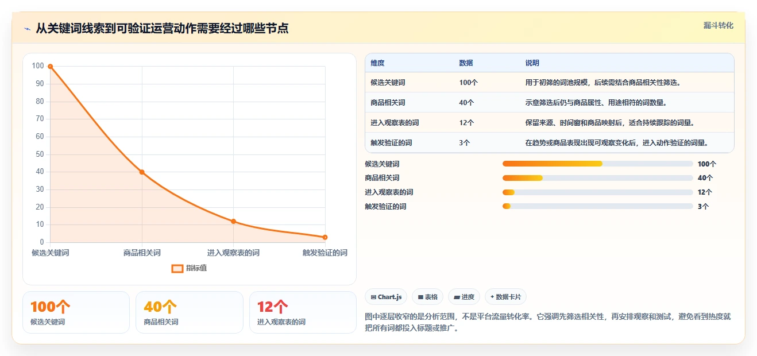Viewport: 757px width, 356px height.
Task: Click the x-axis label 进入观察表的词
Action: click(x=233, y=253)
